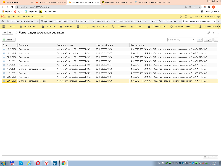The width and height of the screenshot is (221, 166).
Task: Open the Склад section
Action: [x=82, y=26]
